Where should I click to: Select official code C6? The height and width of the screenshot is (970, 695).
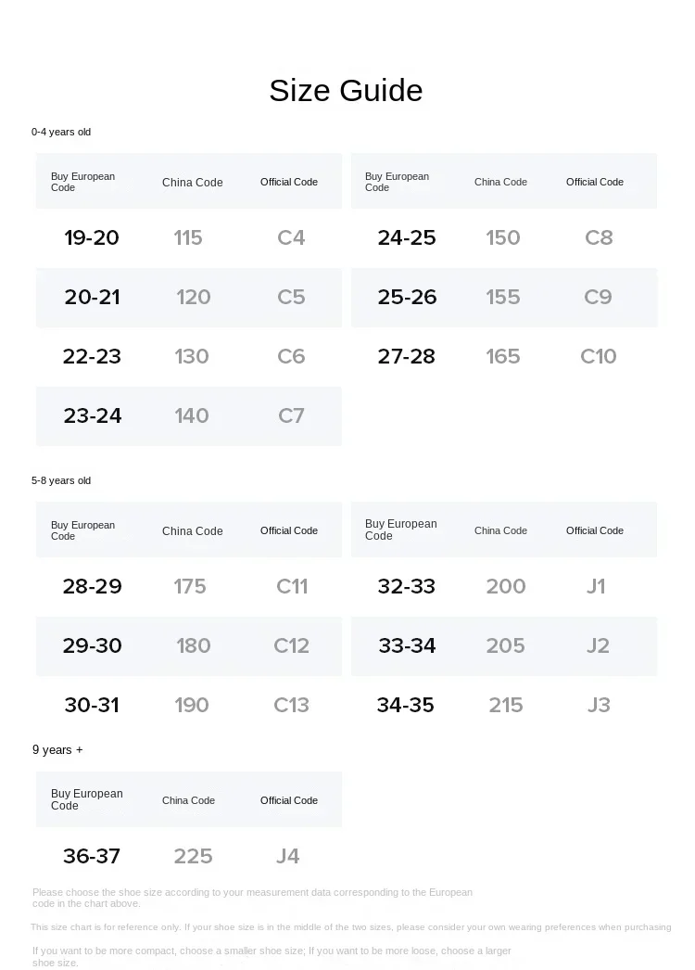291,356
